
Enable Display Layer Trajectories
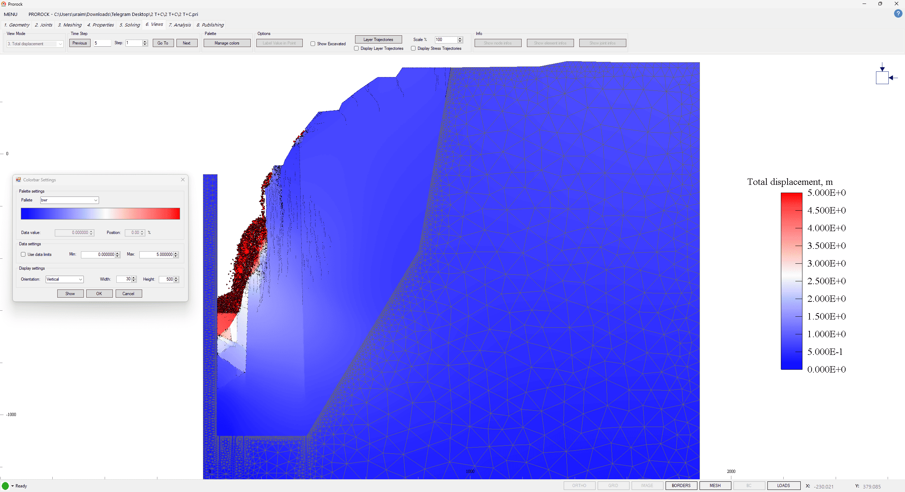coord(356,48)
